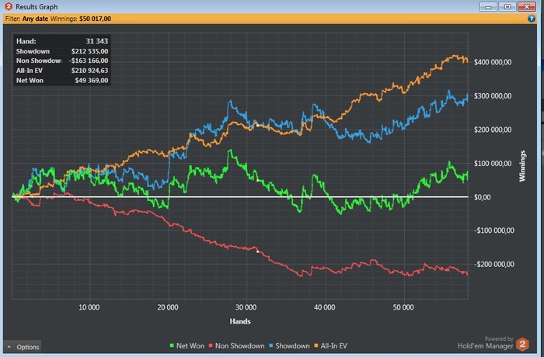Viewport: 544px width, 357px height.
Task: Click the Results Graph window app icon
Action: point(9,6)
